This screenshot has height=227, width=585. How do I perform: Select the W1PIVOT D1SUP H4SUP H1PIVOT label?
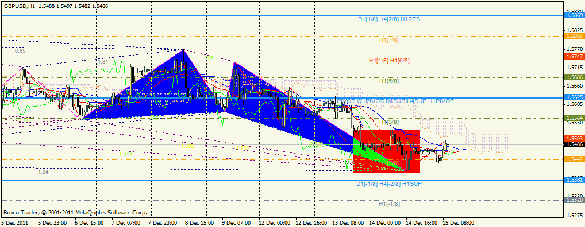tap(395, 101)
